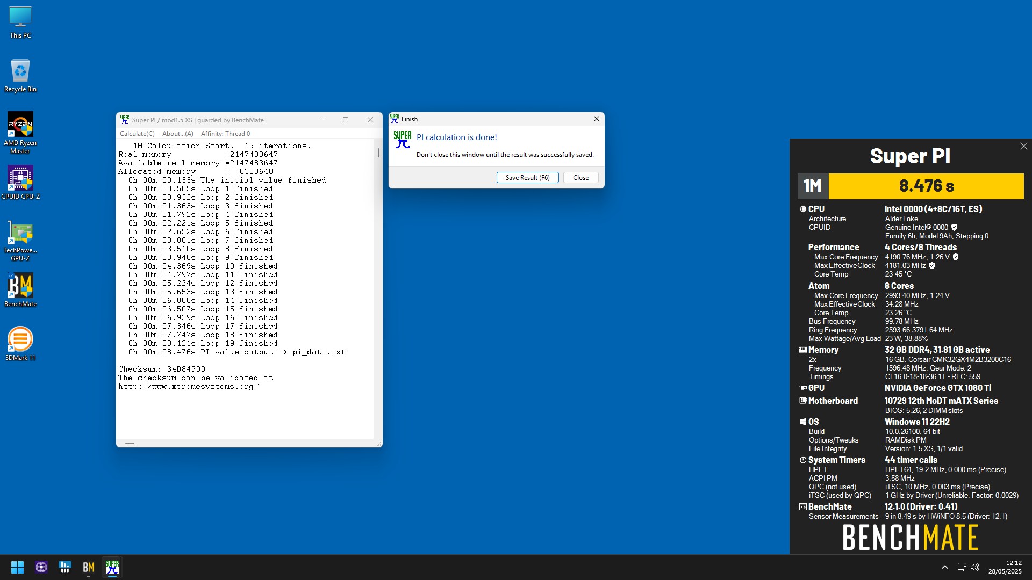The height and width of the screenshot is (580, 1032).
Task: Click the Super PI window title icon
Action: [x=124, y=120]
